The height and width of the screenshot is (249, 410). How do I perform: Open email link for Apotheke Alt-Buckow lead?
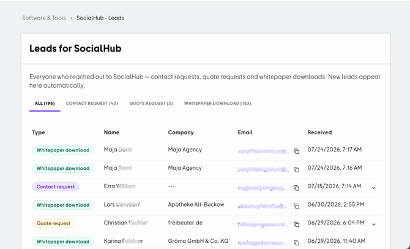[x=263, y=206]
